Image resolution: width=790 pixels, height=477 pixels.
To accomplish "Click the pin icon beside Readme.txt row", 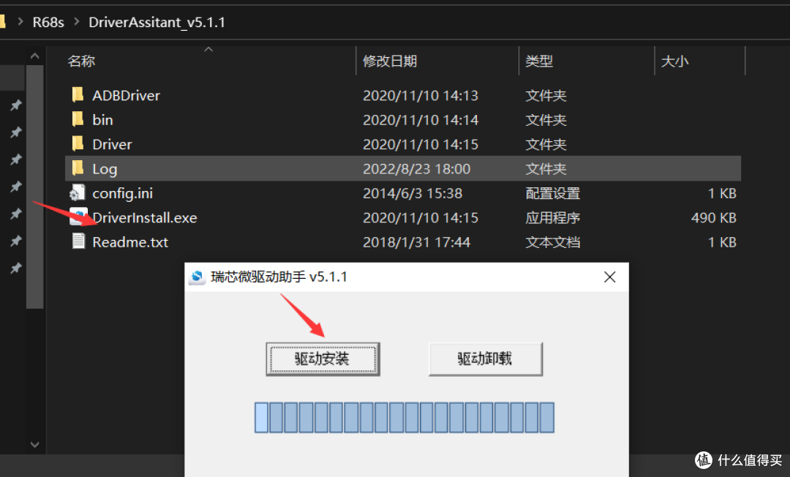I will (x=15, y=241).
